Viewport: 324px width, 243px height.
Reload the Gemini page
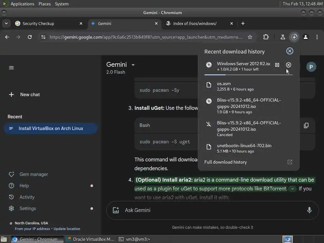30,37
